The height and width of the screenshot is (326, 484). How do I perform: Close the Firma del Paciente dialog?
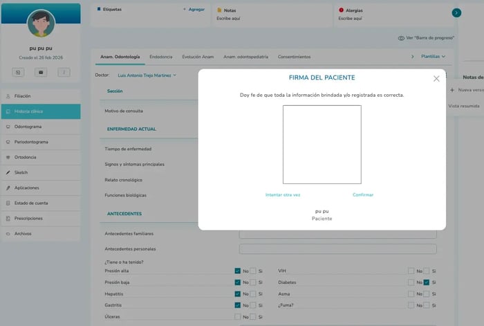(x=436, y=79)
